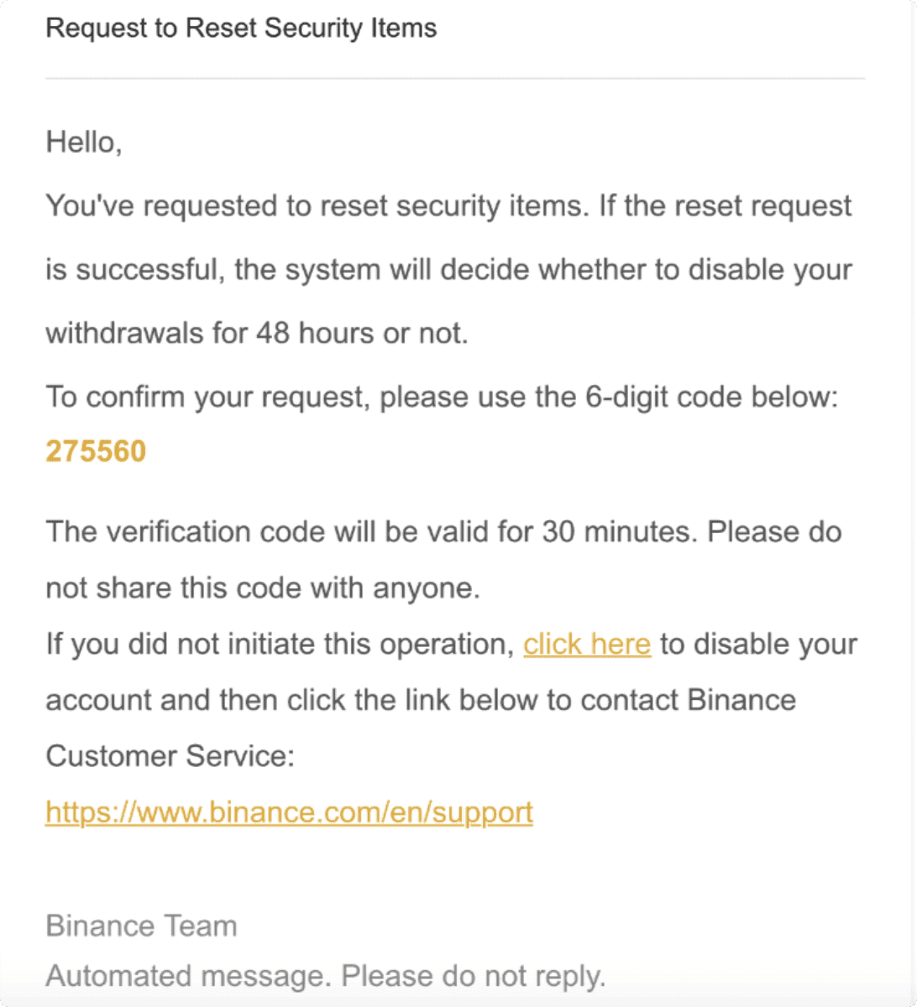Select the 275560 verification code

[96, 451]
